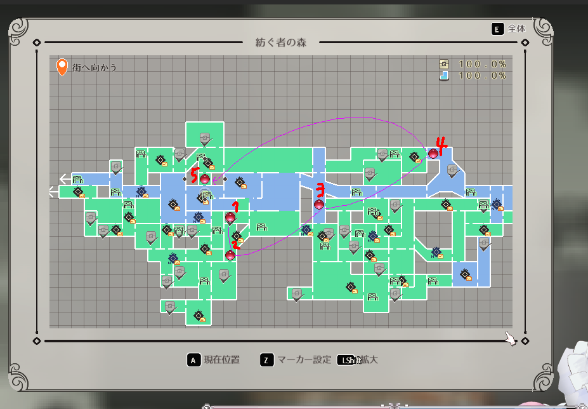Select the small diamond left of the central red orb
588x409 pixels.
coord(185,179)
